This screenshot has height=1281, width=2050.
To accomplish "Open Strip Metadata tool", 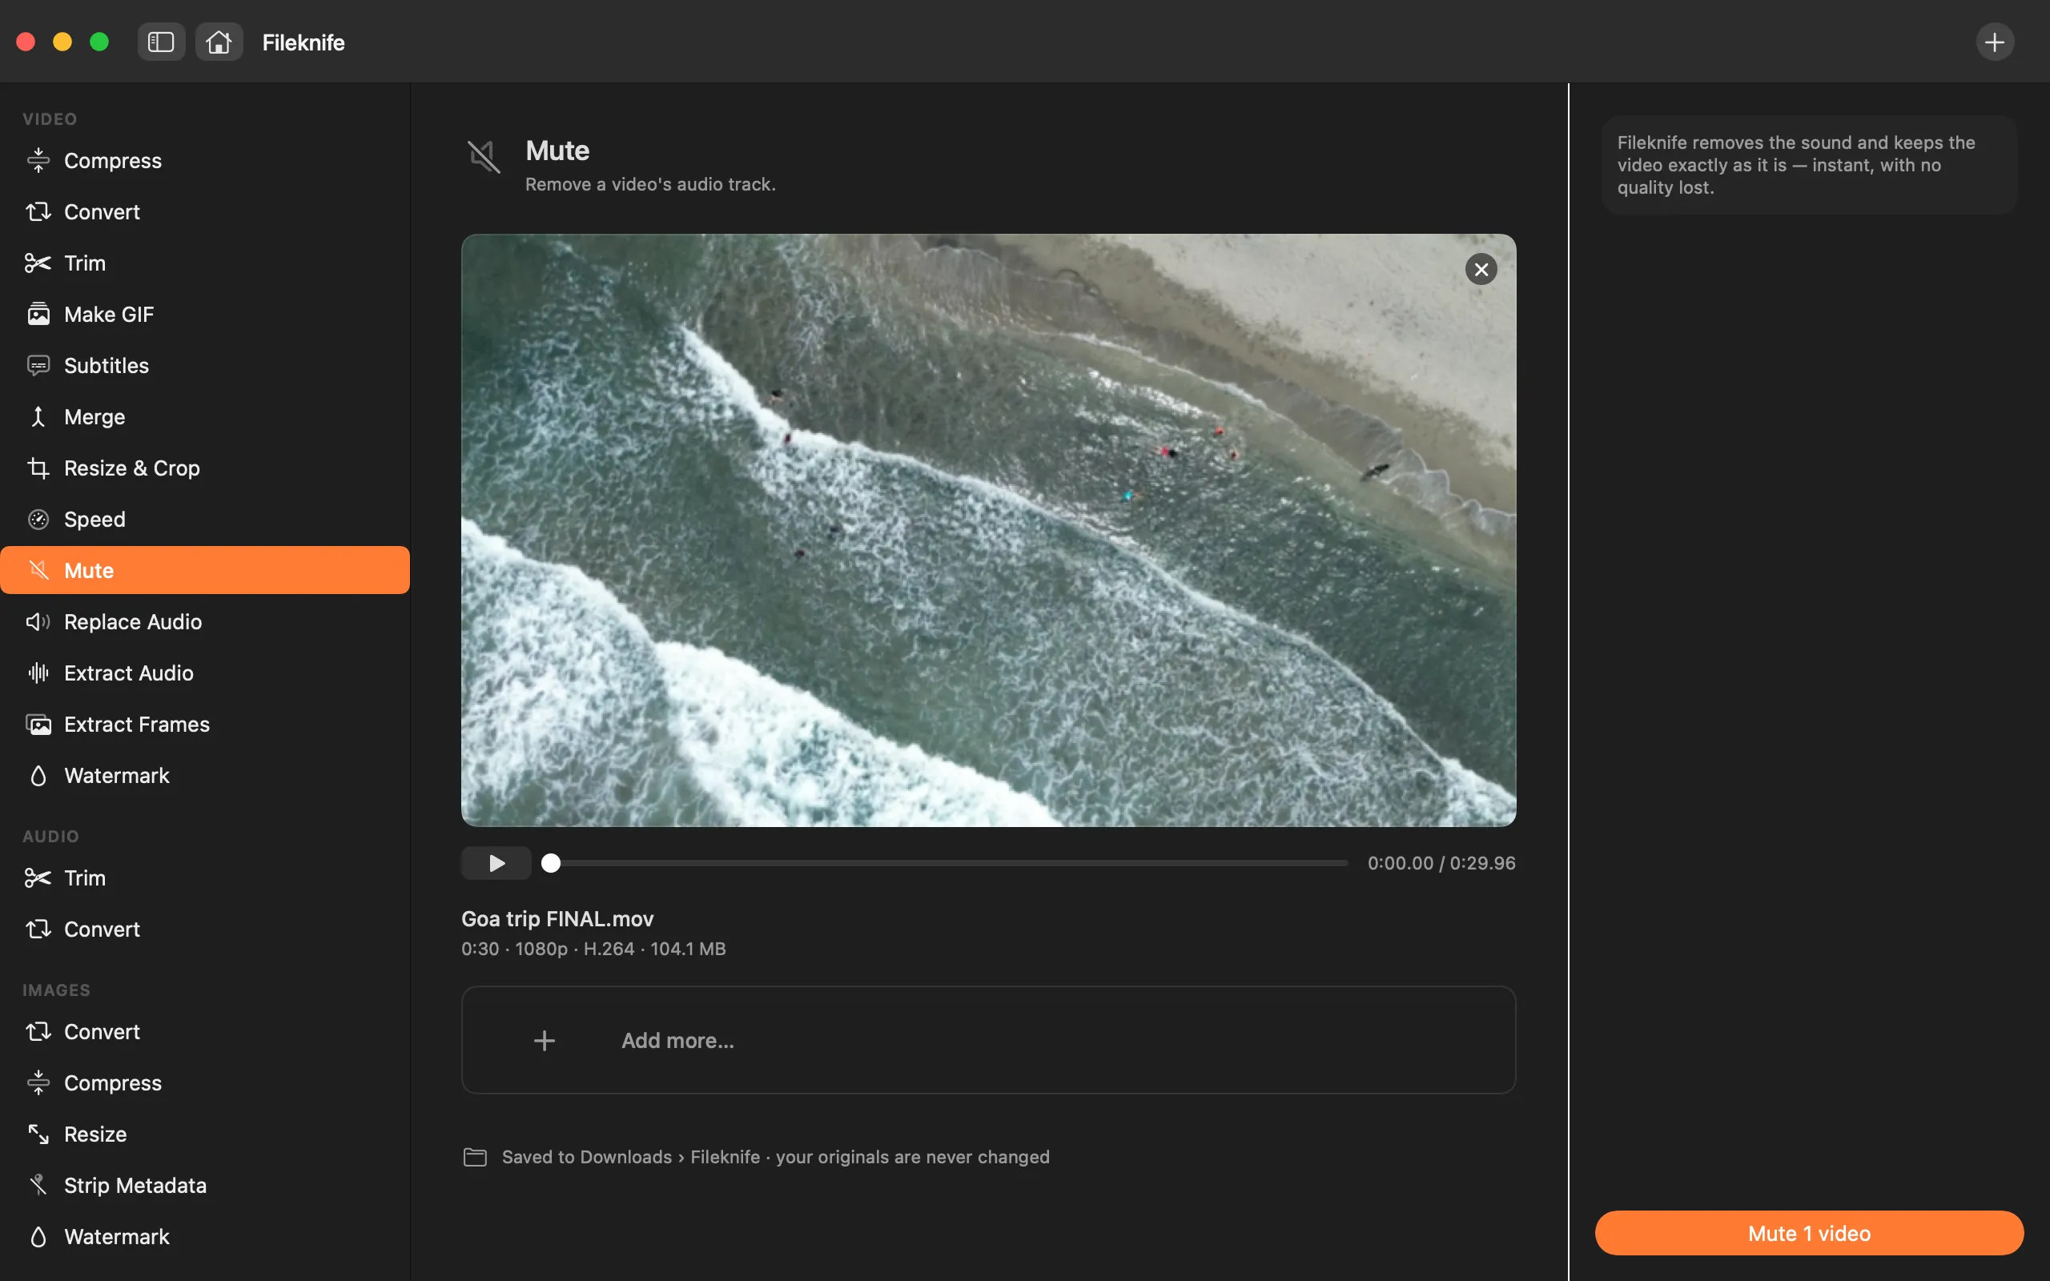I will click(205, 1185).
